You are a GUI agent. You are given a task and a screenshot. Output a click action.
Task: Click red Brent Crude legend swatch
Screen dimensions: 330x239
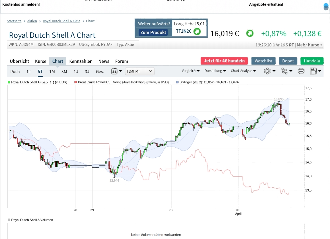coord(76,82)
